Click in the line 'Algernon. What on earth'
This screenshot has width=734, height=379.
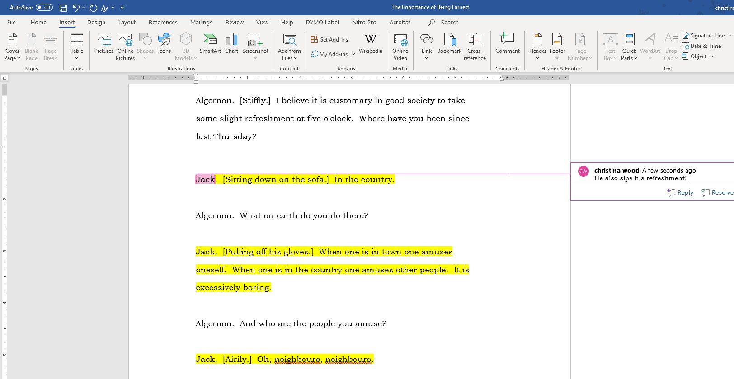pyautogui.click(x=282, y=215)
